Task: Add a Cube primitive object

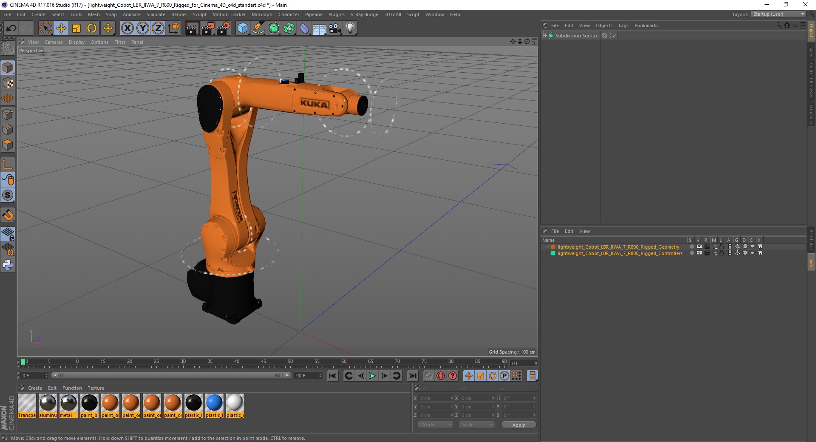Action: [x=243, y=28]
